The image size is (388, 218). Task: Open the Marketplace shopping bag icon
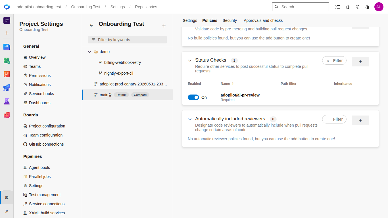[348, 7]
